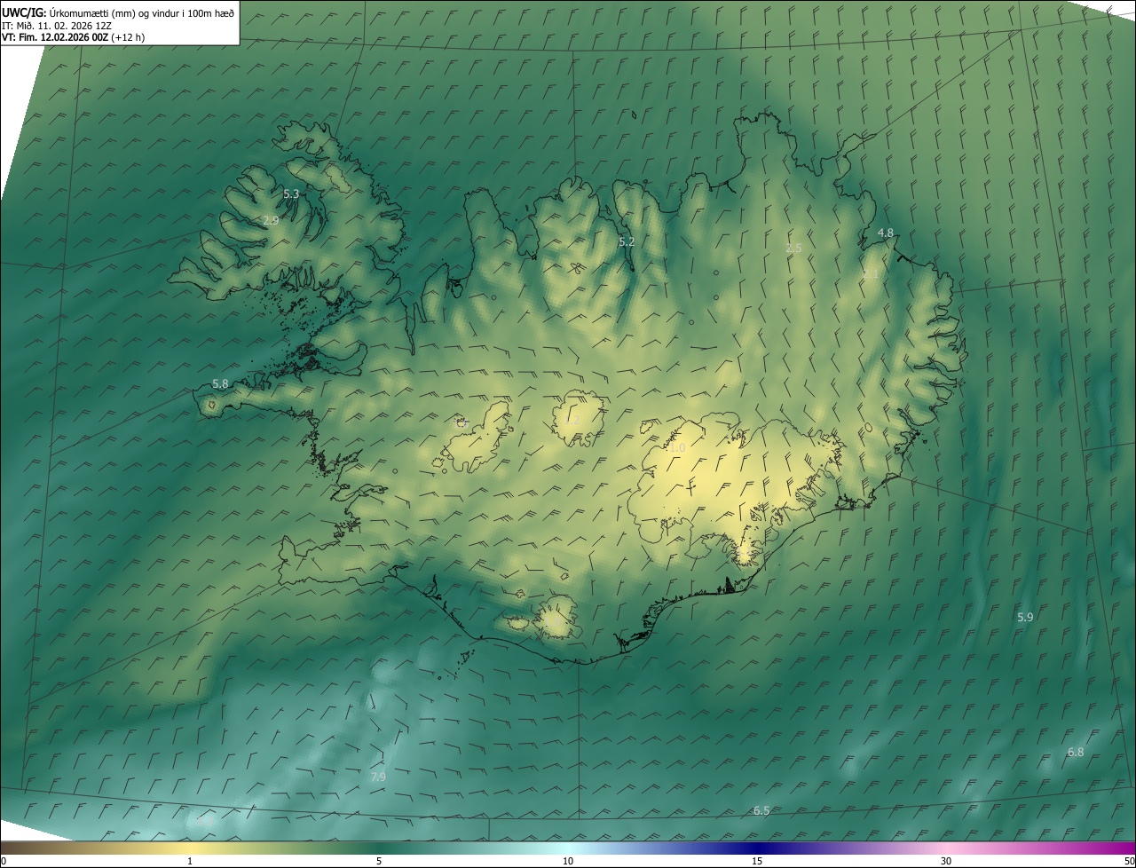Click the 6.8 value label in southeast corner
The height and width of the screenshot is (868, 1136).
(x=1075, y=752)
